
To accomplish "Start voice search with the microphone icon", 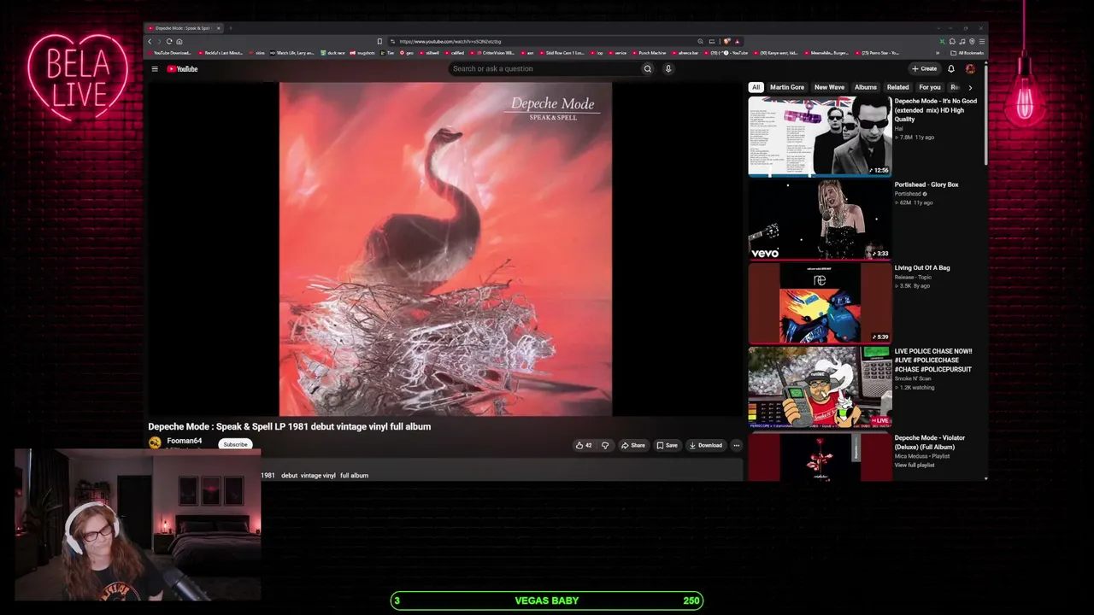I will (668, 69).
